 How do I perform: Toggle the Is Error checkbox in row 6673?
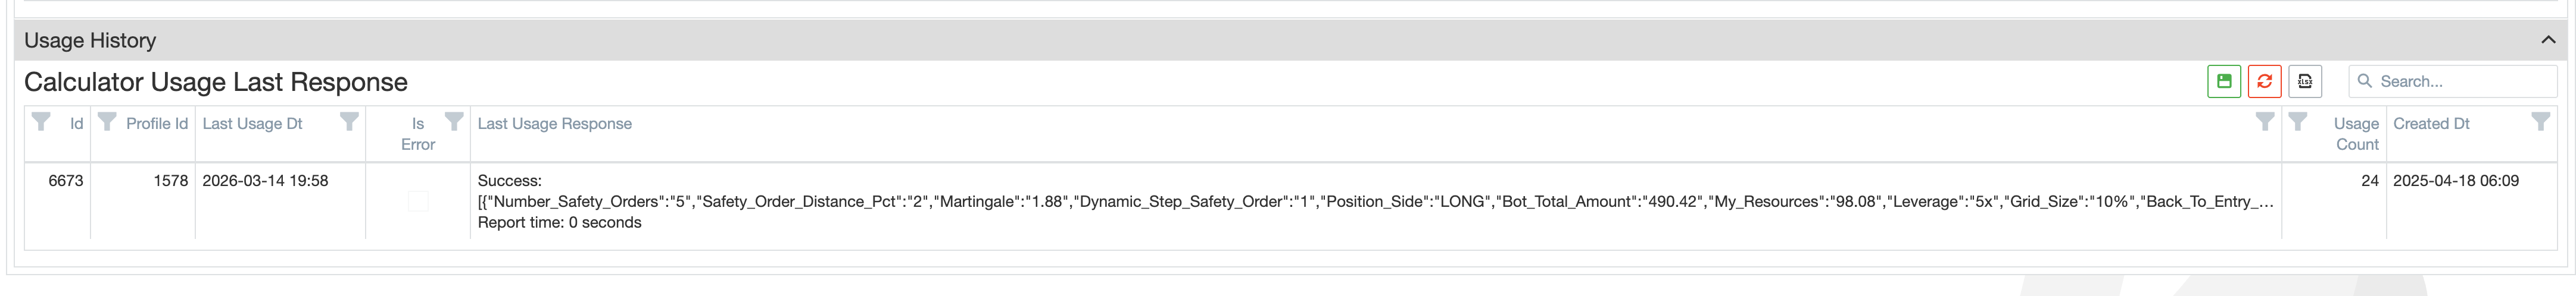418,201
